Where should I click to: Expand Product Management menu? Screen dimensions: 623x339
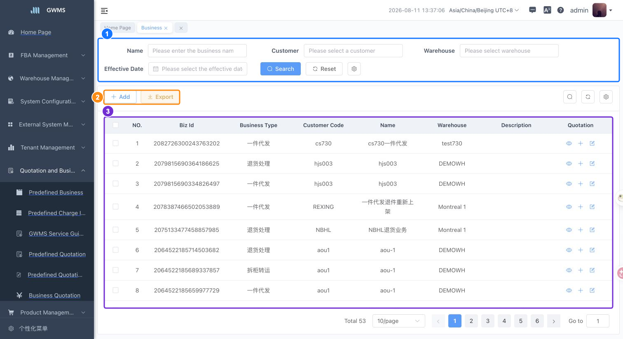(47, 313)
